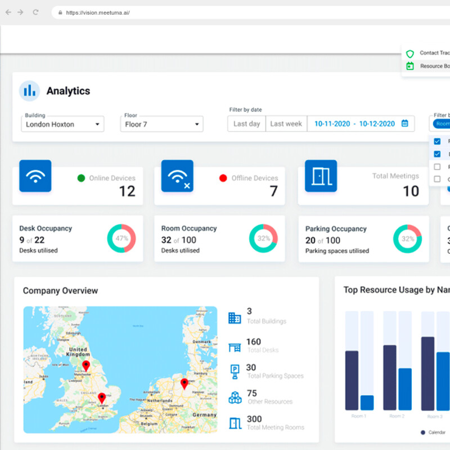Click the Total Meeting Rooms door icon

click(235, 424)
